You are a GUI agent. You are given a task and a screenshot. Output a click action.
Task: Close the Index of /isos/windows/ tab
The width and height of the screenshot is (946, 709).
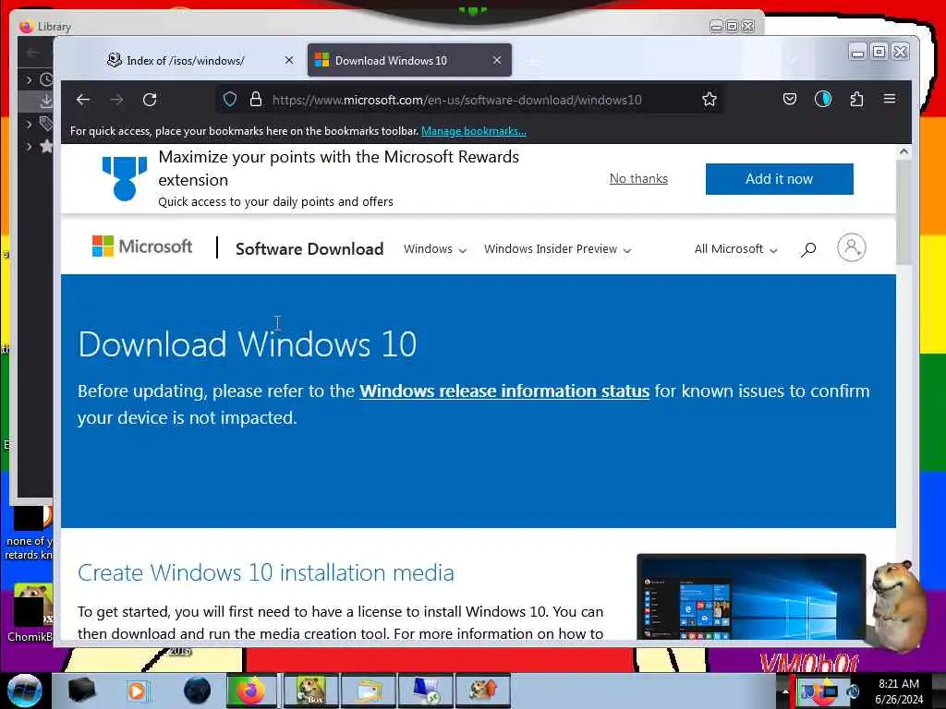[x=289, y=60]
